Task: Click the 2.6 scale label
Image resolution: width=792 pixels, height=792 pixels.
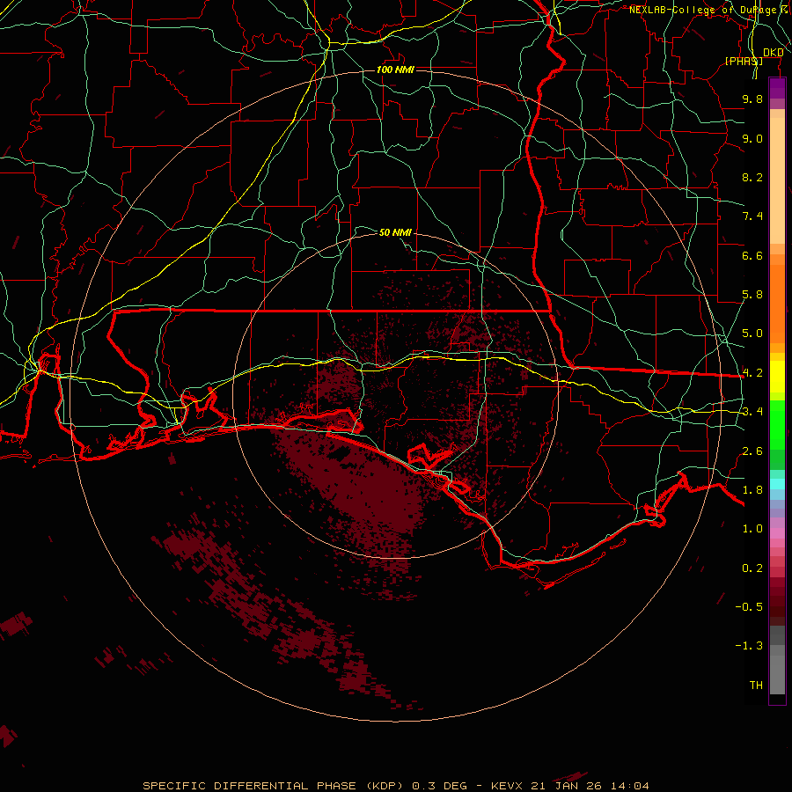Action: pyautogui.click(x=752, y=451)
